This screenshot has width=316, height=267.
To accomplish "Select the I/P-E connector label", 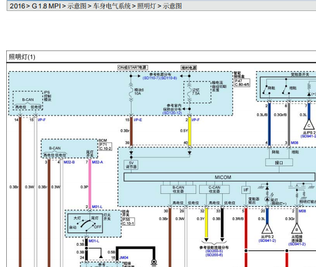I will point(138,120).
